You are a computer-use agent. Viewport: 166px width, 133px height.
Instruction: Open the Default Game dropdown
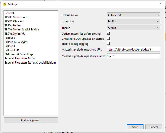coord(133,15)
